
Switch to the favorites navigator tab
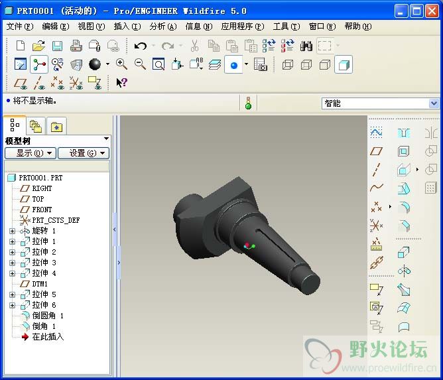pyautogui.click(x=57, y=126)
